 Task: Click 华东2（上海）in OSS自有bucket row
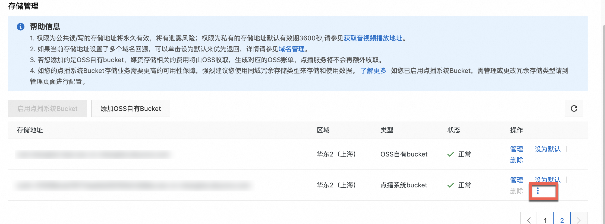click(336, 154)
